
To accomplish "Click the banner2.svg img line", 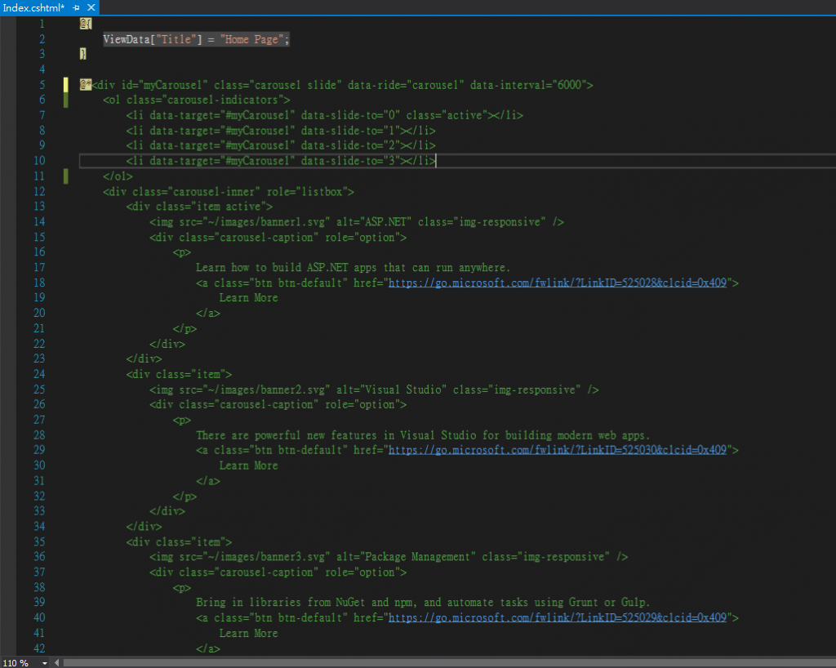I will point(374,390).
